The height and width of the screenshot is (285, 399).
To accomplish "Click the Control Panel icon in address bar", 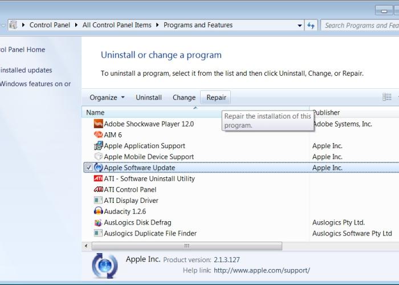I will point(13,25).
